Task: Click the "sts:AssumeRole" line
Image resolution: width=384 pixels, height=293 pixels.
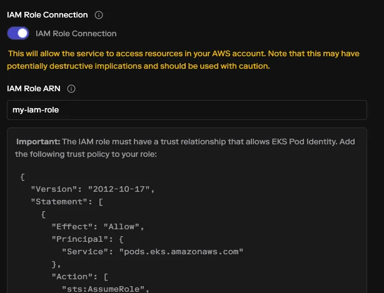Action: pos(105,289)
